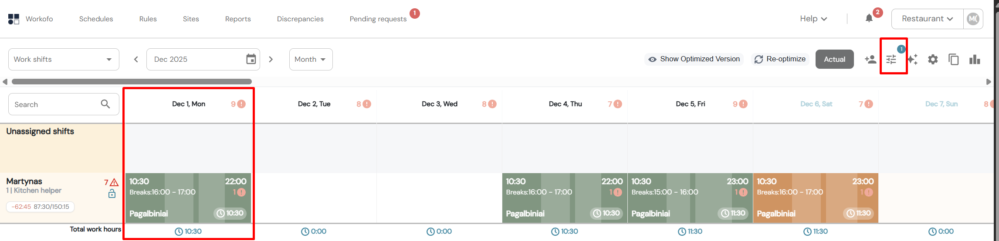Open the bar chart statistics icon

pyautogui.click(x=975, y=59)
